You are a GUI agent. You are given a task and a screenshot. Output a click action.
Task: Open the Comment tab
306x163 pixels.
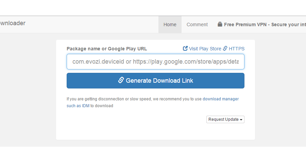pyautogui.click(x=197, y=25)
